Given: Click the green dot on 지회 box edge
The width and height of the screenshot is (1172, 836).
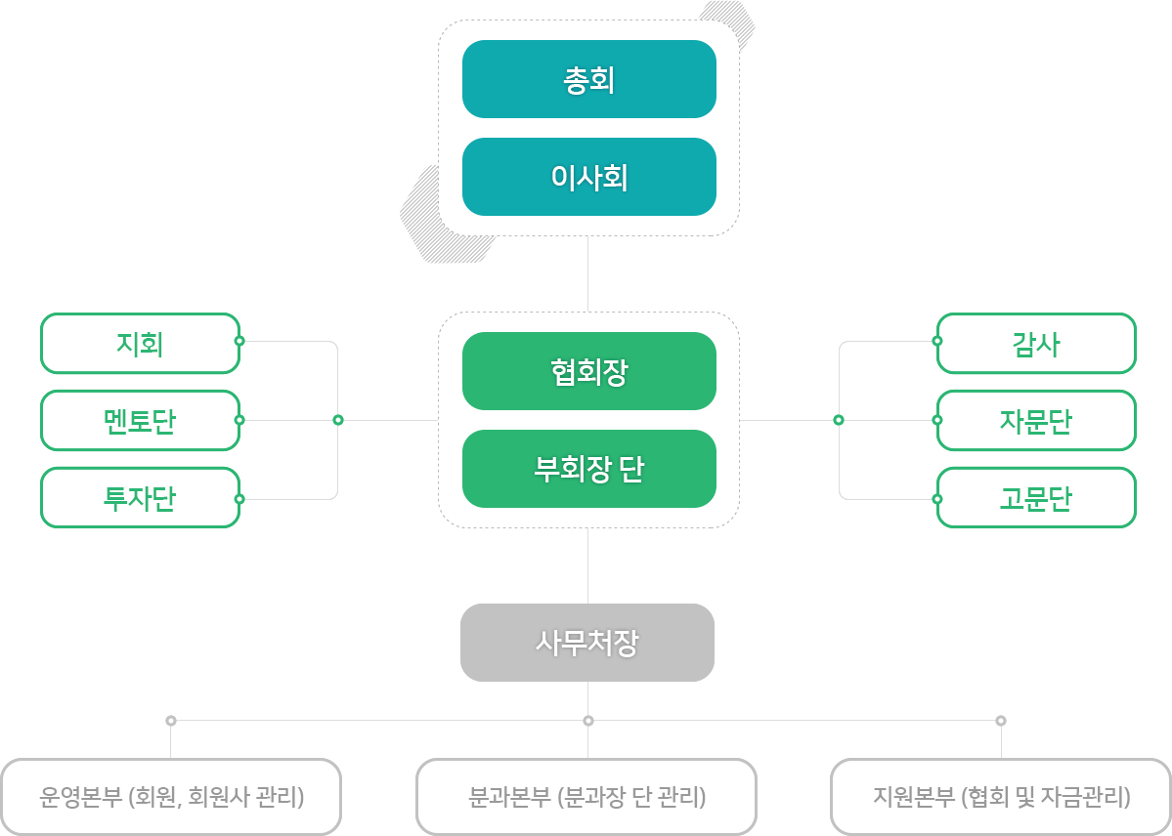Looking at the screenshot, I should 239,341.
